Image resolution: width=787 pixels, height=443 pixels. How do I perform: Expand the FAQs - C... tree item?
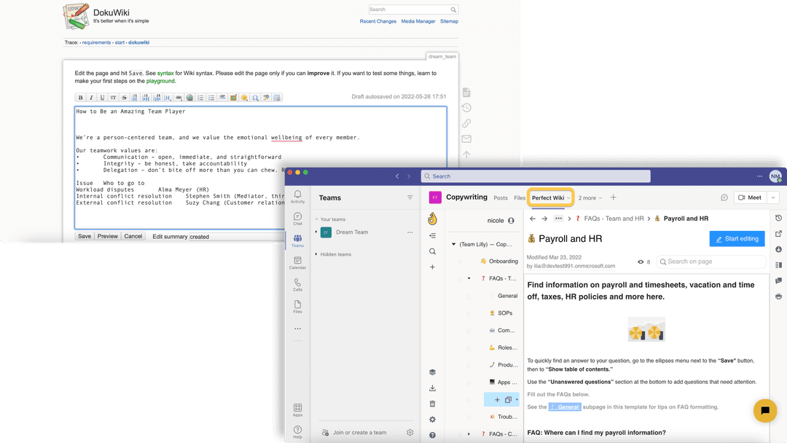click(x=469, y=434)
